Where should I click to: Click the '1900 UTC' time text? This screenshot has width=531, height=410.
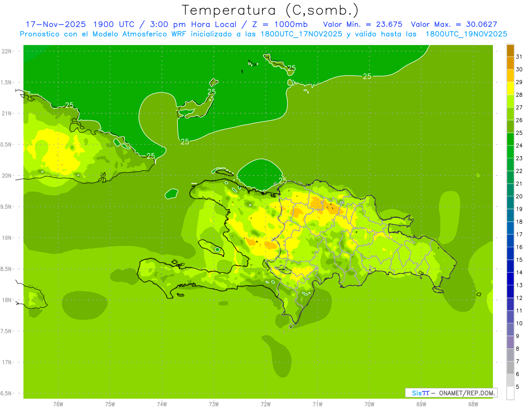pos(115,24)
